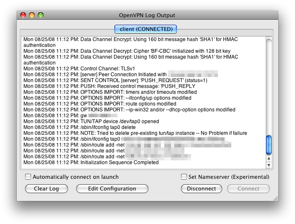This screenshot has height=224, width=295.
Task: Click the window resize grip corner
Action: coord(276,198)
